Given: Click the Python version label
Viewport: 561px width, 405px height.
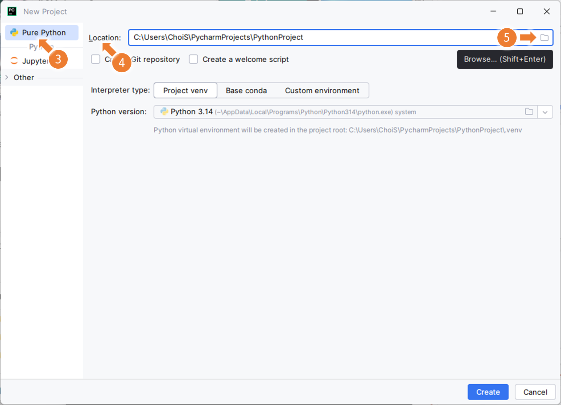Looking at the screenshot, I should point(119,112).
